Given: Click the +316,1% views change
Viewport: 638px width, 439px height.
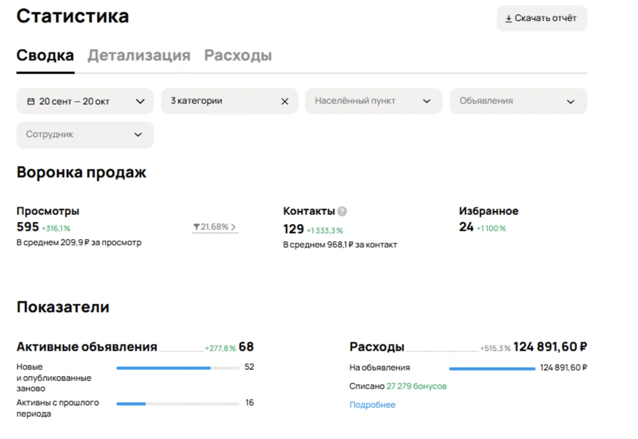Looking at the screenshot, I should click(x=56, y=229).
